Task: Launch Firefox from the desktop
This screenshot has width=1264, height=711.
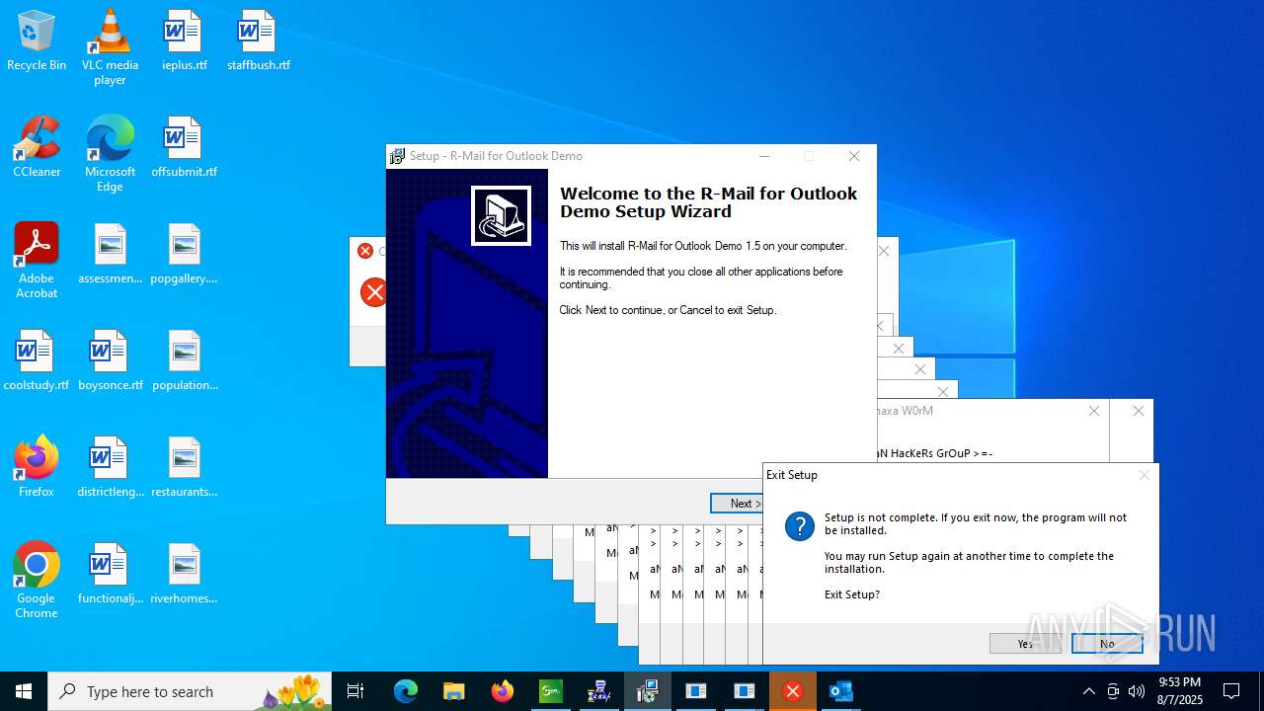Action: point(37,467)
